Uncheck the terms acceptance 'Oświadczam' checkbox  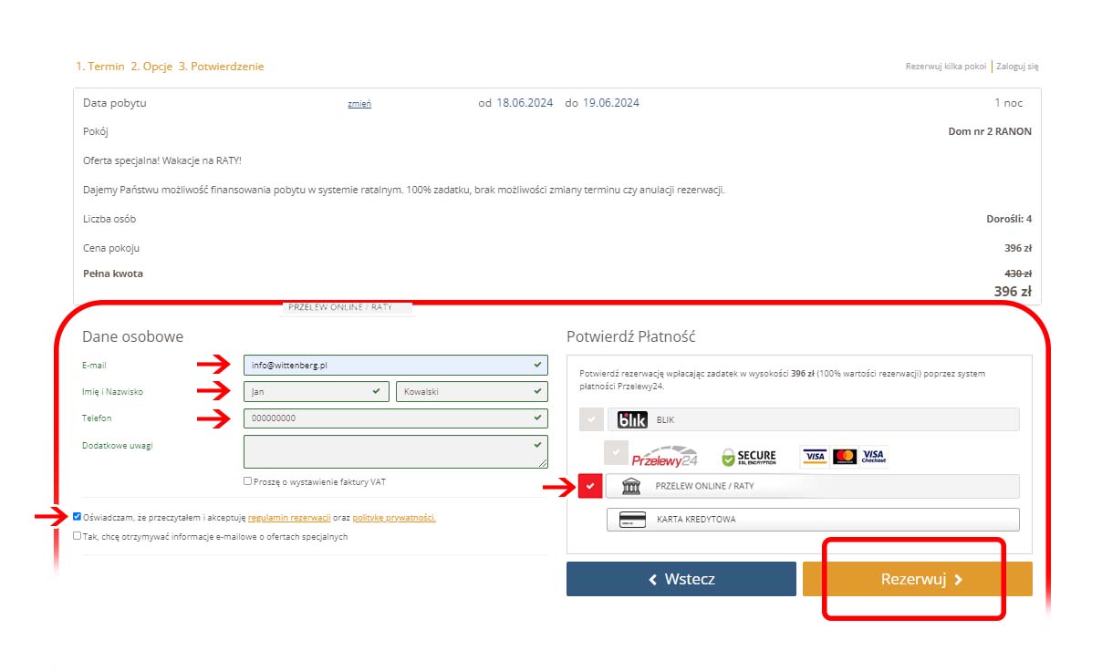pyautogui.click(x=78, y=517)
